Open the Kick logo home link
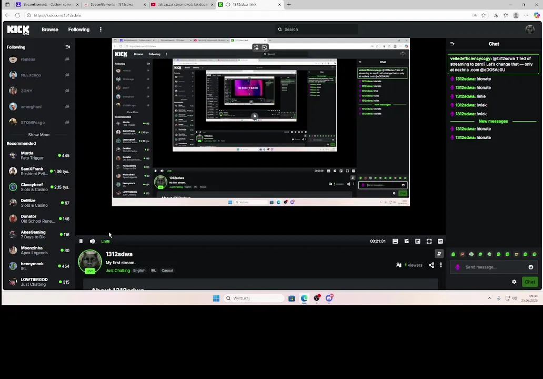This screenshot has width=543, height=379. pyautogui.click(x=18, y=30)
